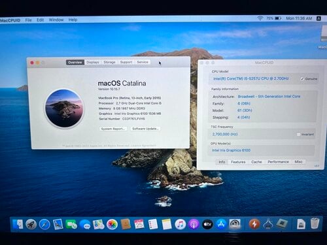Open the Performance tab in MacCPUID
This screenshot has height=245, width=327.
278,162
